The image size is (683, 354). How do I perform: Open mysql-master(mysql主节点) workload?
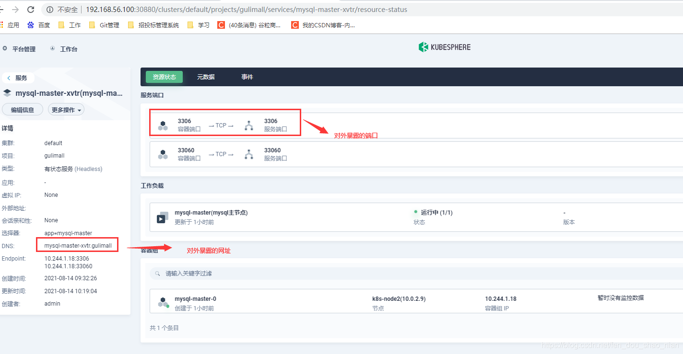[x=211, y=212]
